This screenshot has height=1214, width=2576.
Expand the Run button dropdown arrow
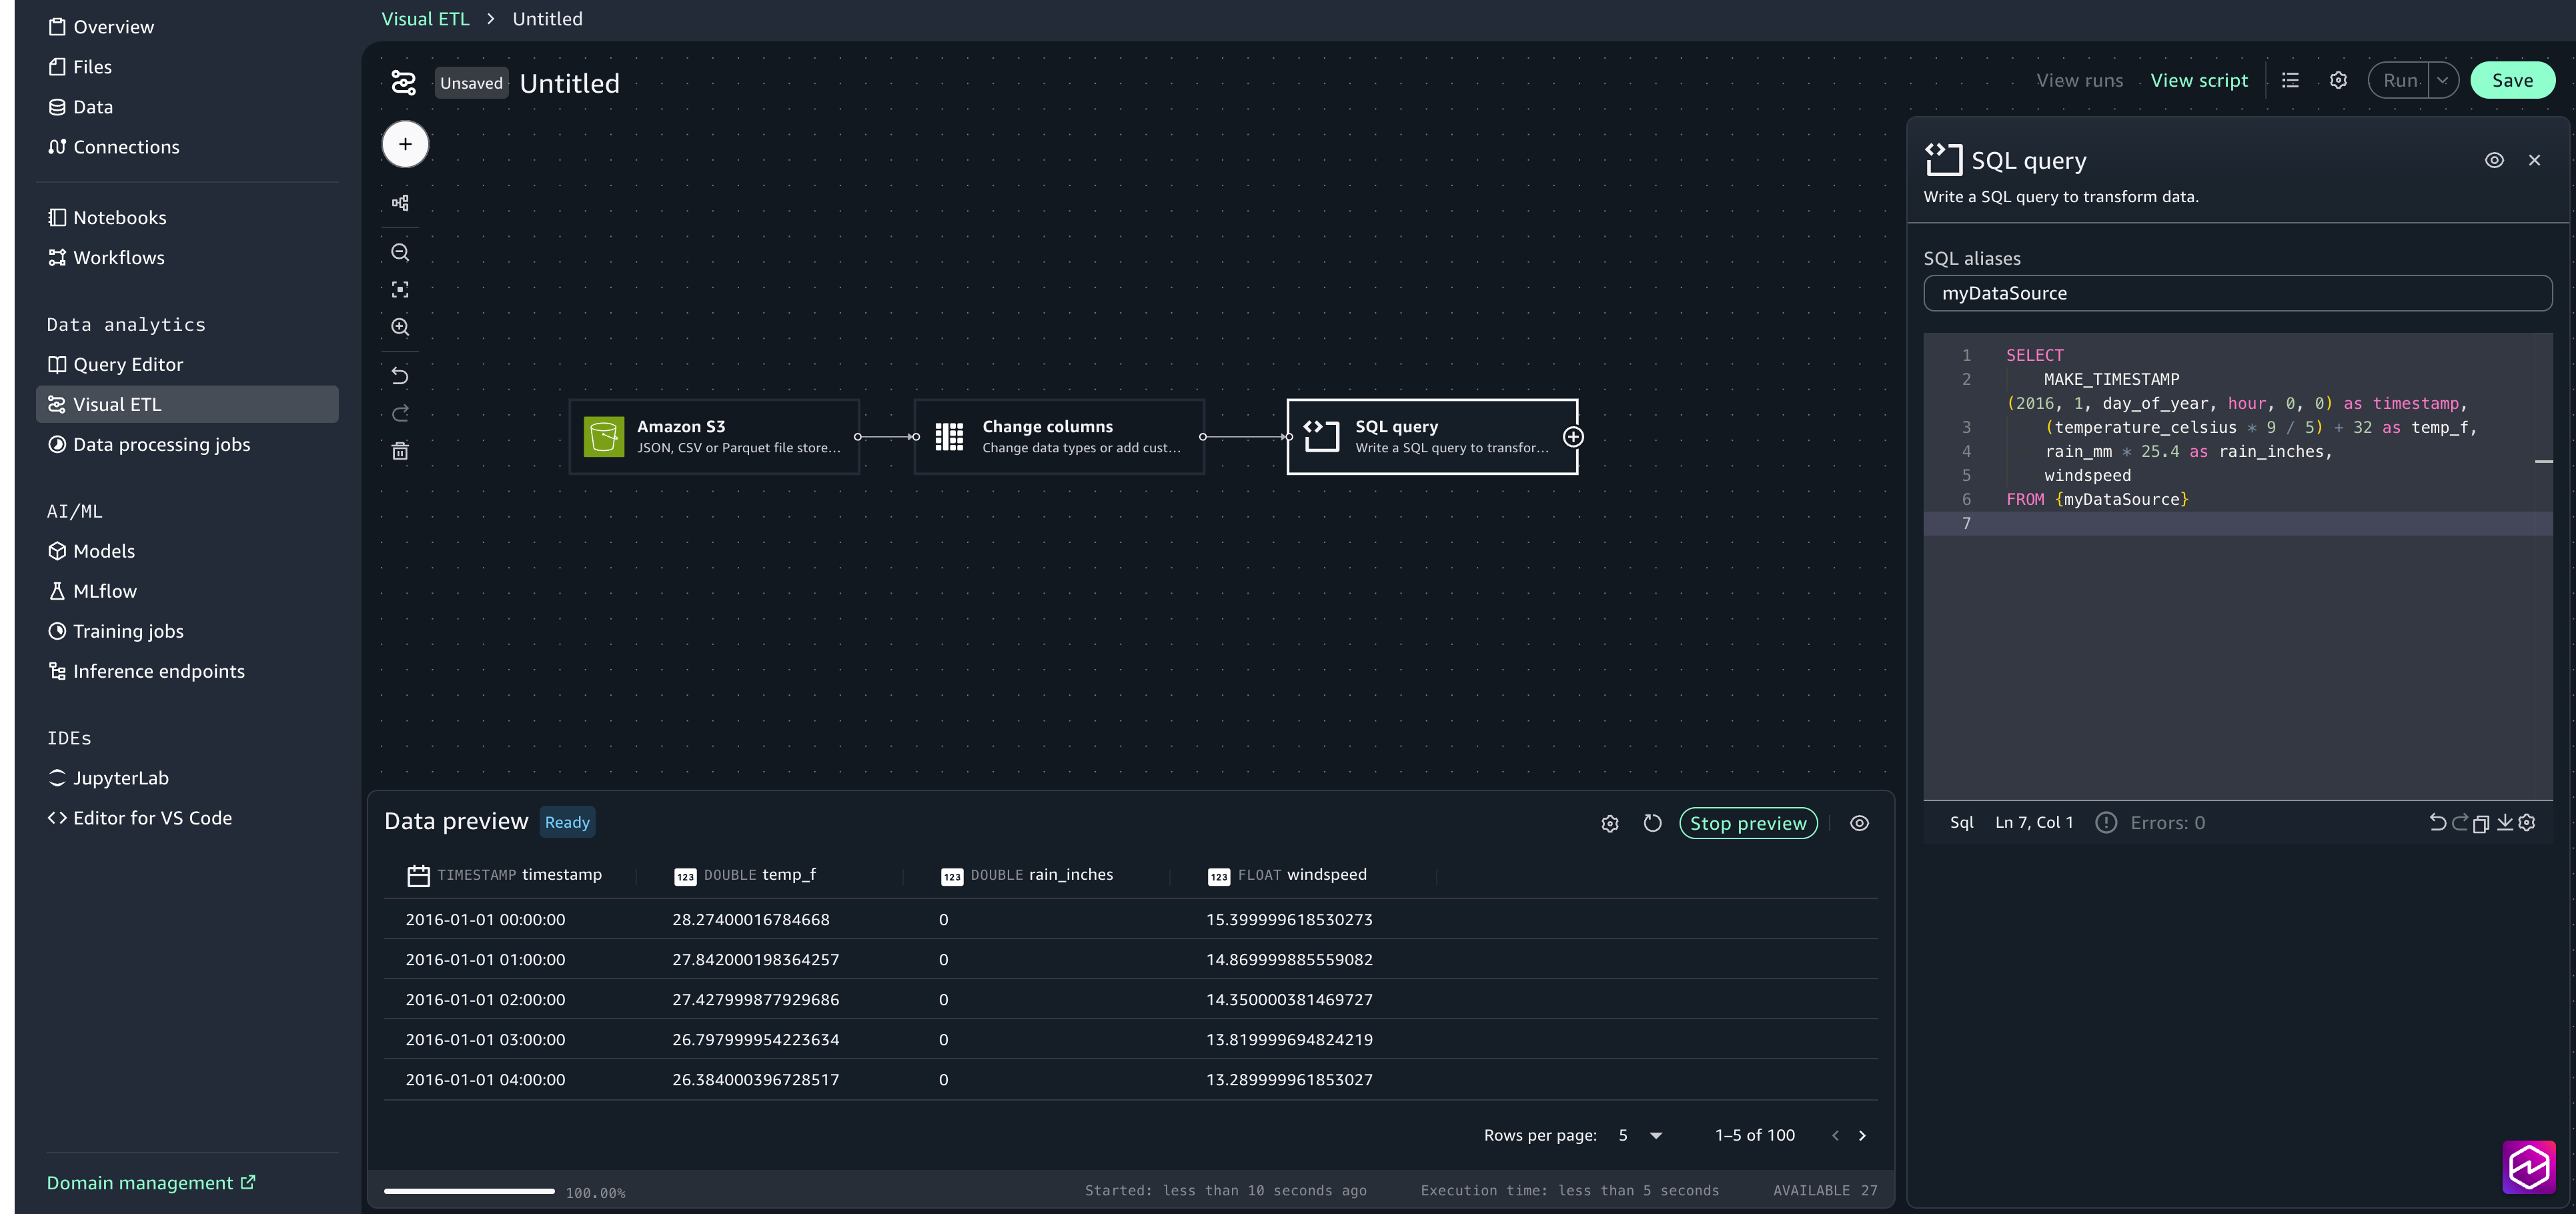tap(2442, 80)
